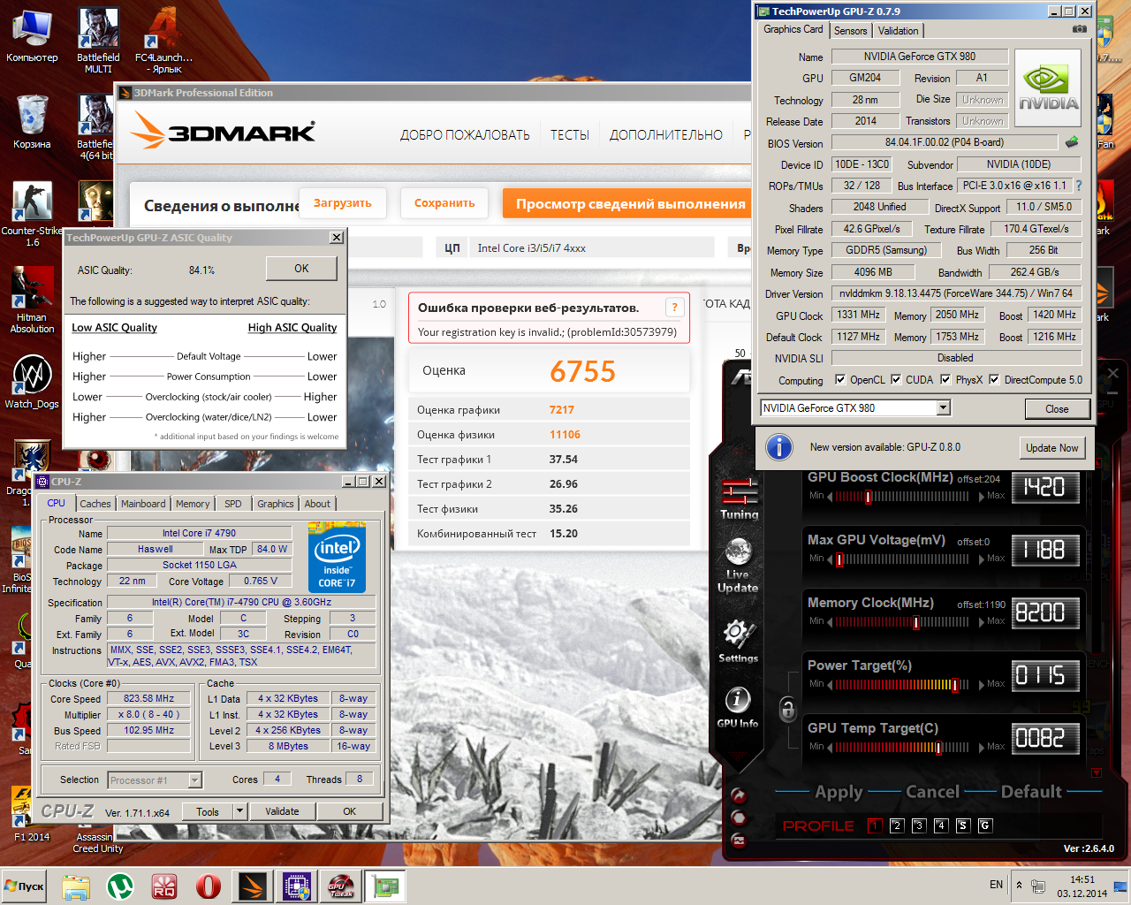Open the Memory tab in CPU-Z

tap(193, 504)
